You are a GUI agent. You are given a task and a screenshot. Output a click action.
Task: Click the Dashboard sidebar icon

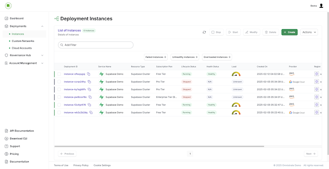(x=6, y=18)
